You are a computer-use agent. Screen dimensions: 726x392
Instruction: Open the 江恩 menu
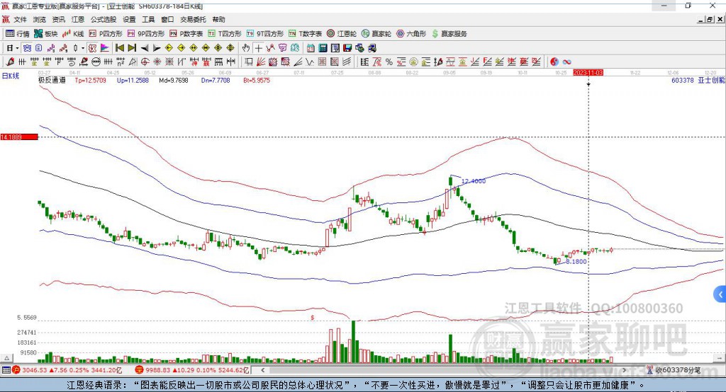coord(78,19)
